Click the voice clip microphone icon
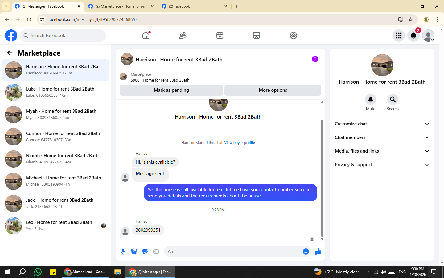This screenshot has width=444, height=278. click(123, 251)
